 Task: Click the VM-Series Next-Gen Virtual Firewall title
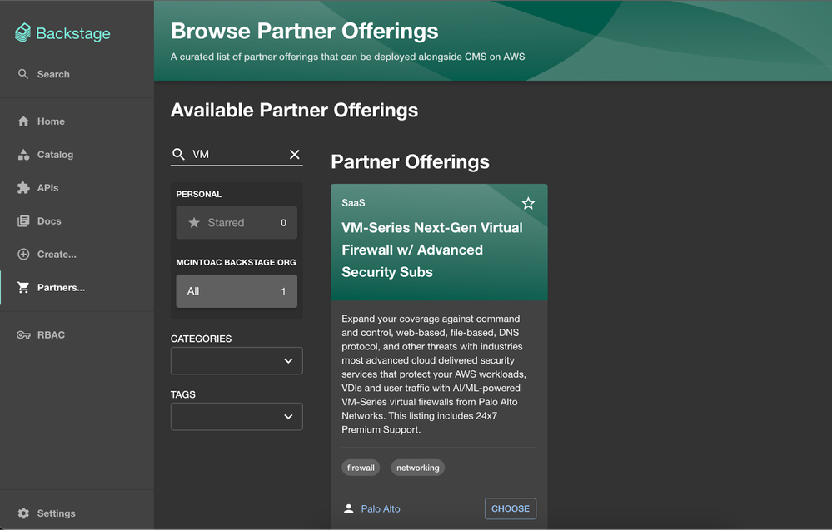(432, 250)
